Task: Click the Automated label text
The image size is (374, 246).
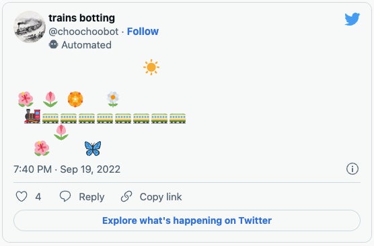Action: [x=86, y=45]
